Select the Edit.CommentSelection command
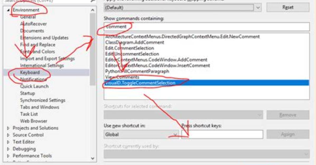This screenshot has height=165, width=316. point(129,48)
